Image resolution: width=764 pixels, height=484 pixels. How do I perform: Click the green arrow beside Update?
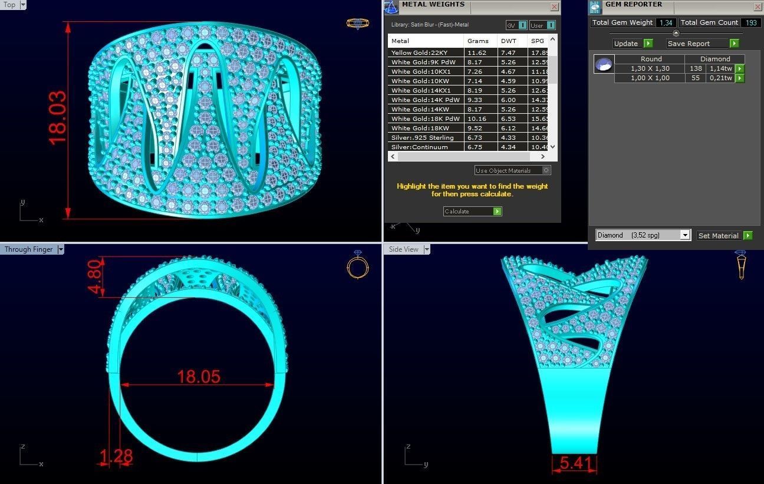tap(648, 44)
